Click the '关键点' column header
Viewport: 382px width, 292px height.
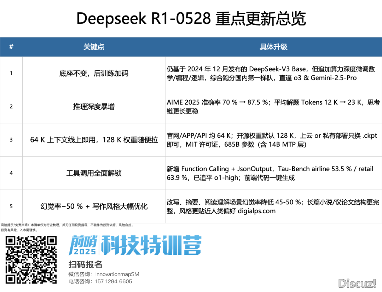[94, 47]
